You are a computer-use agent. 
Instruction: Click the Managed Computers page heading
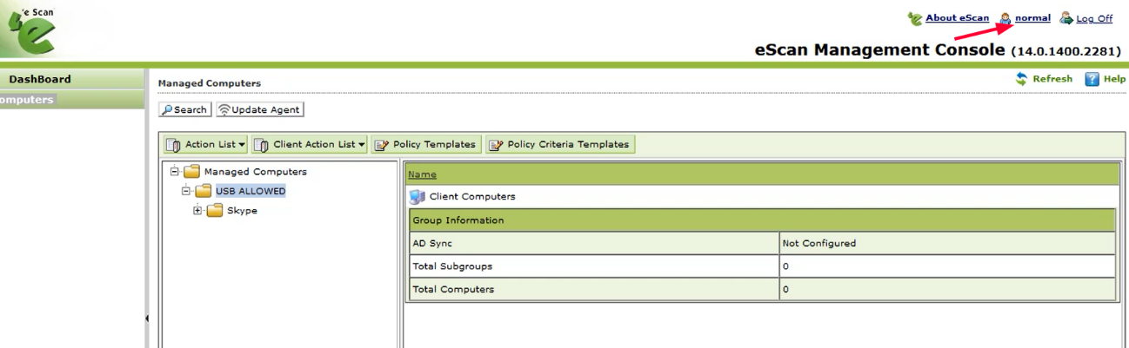tap(210, 83)
